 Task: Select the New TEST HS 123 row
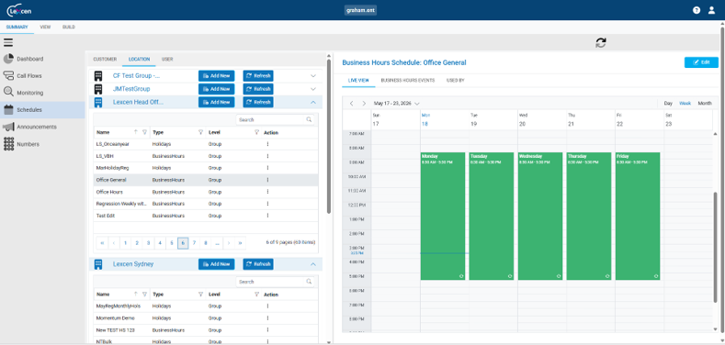[x=206, y=330]
